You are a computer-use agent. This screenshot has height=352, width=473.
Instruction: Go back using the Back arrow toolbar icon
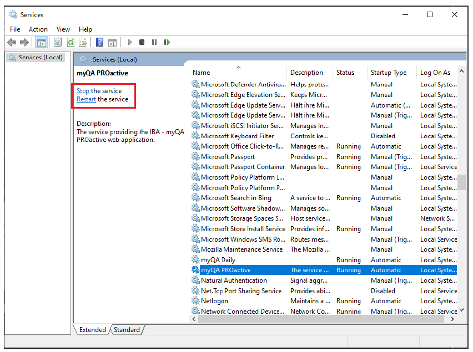[12, 42]
